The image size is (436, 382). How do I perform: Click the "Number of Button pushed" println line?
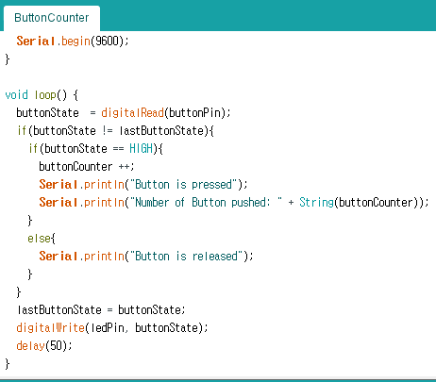pyautogui.click(x=234, y=202)
